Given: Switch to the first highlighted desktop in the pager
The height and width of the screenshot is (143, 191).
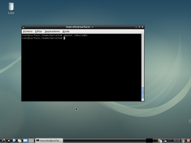Looking at the screenshot, I should pos(25,140).
